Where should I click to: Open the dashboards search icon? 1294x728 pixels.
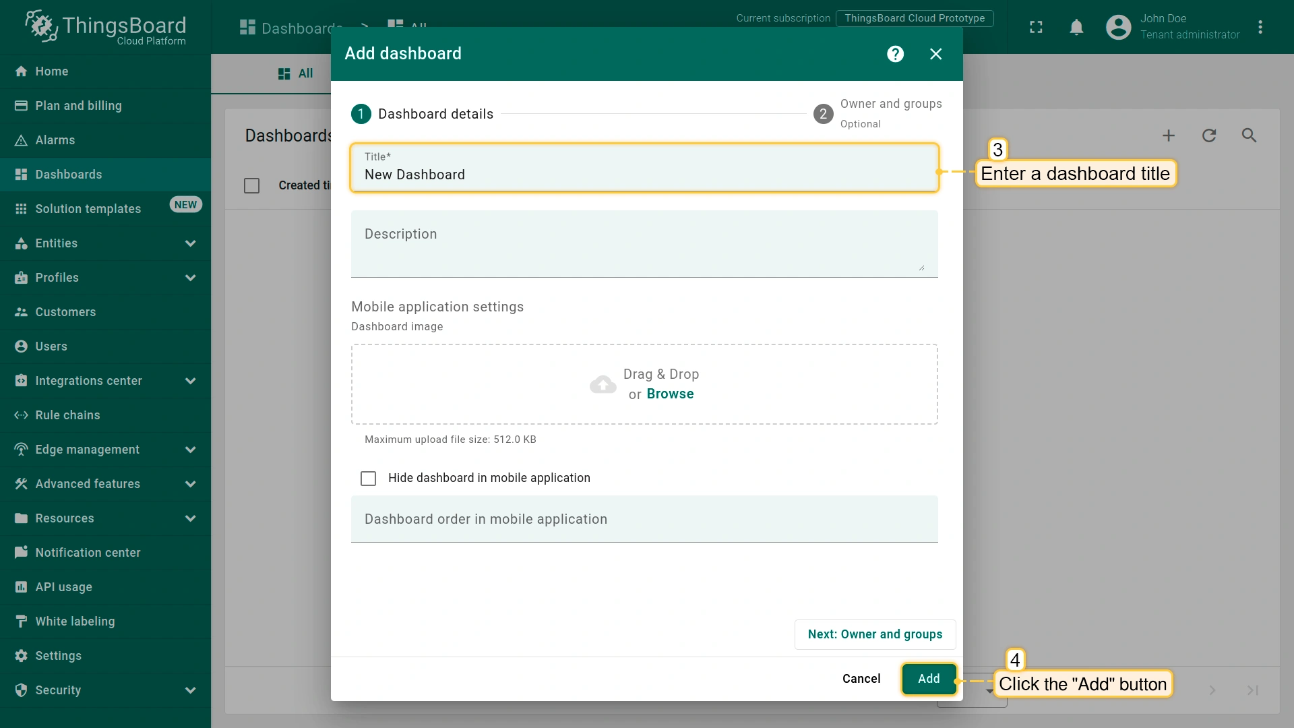[x=1249, y=135]
